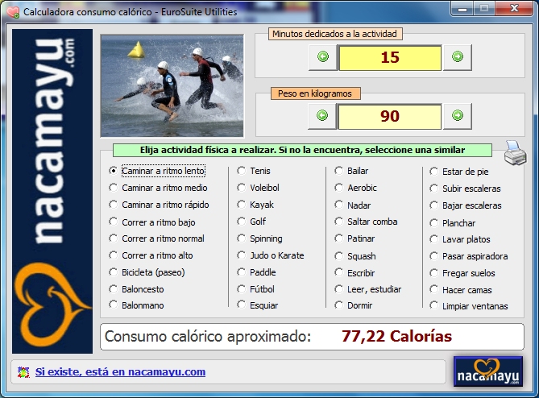
Task: Pick the 'Subir escaleras' radio button
Action: pyautogui.click(x=434, y=189)
